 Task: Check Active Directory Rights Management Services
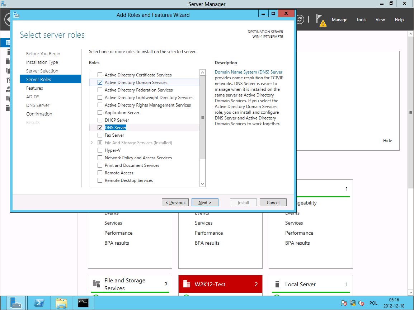point(100,105)
